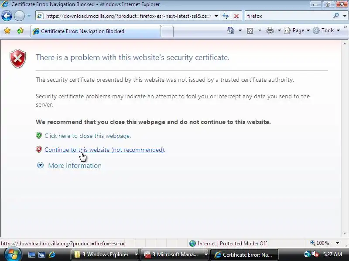Open the 3 Microsoft Mana... taskbar group
The image size is (349, 261).
click(174, 254)
